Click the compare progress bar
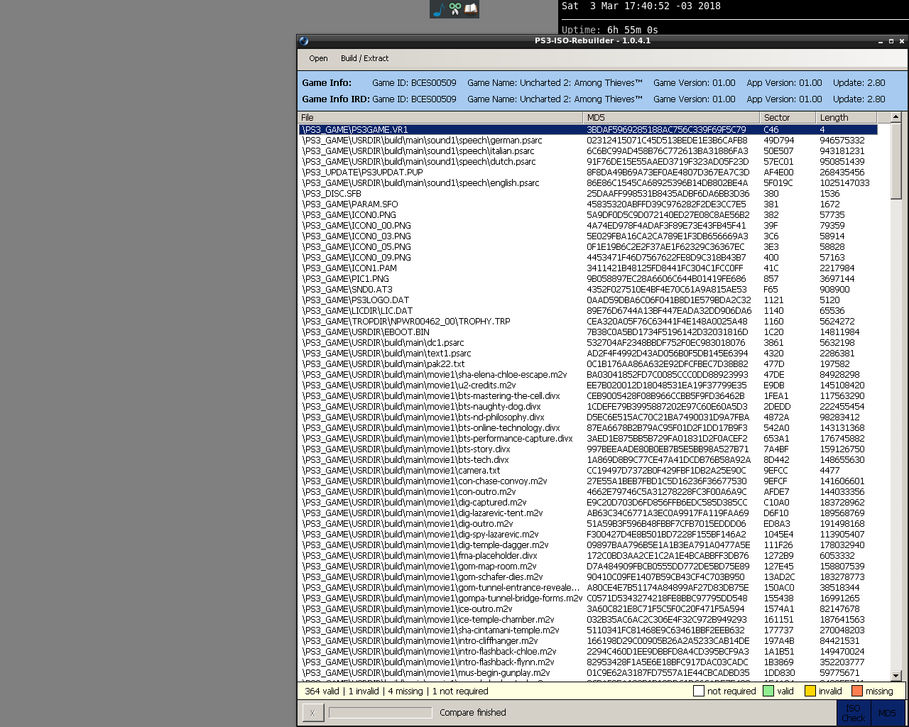909x727 pixels. click(380, 712)
